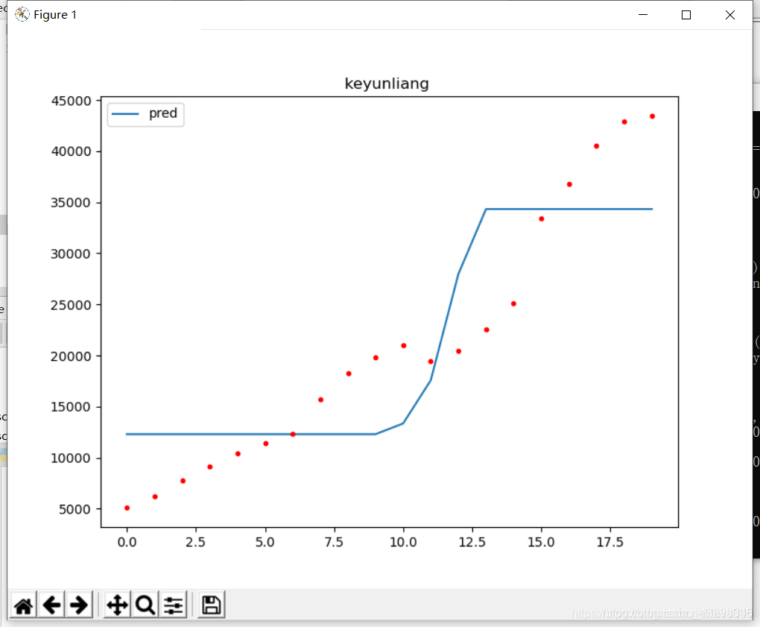Save the figure to file

212,605
